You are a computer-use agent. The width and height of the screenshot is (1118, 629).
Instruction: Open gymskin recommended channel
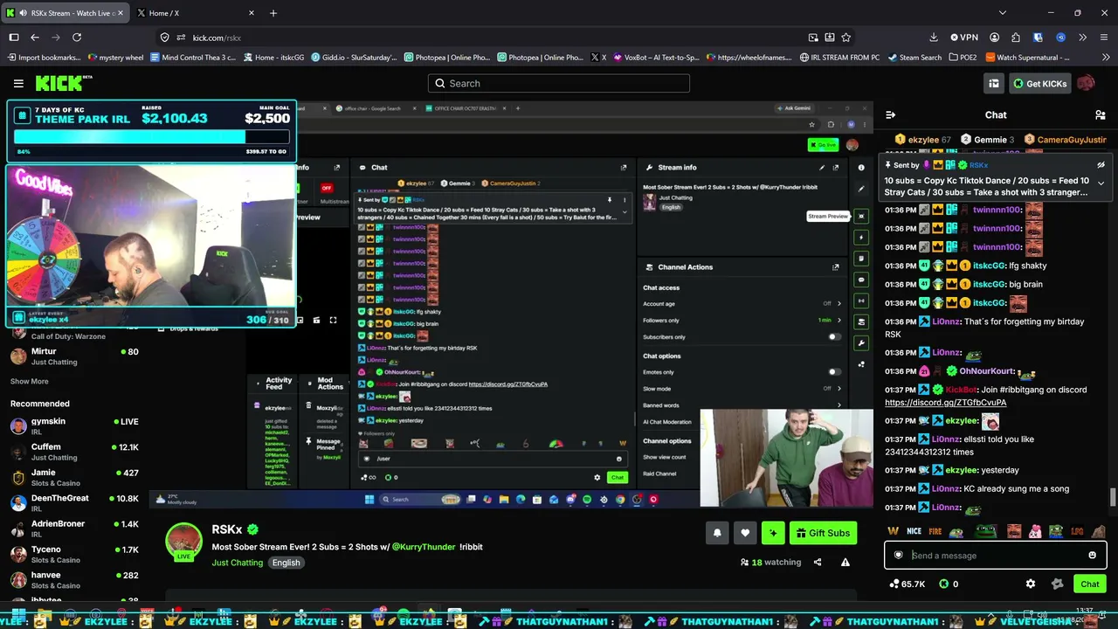click(74, 426)
